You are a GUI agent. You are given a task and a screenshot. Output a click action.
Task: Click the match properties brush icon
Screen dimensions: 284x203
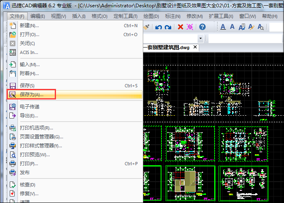[x=146, y=27]
